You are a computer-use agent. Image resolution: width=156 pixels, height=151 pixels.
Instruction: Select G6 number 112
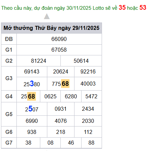click(88, 132)
